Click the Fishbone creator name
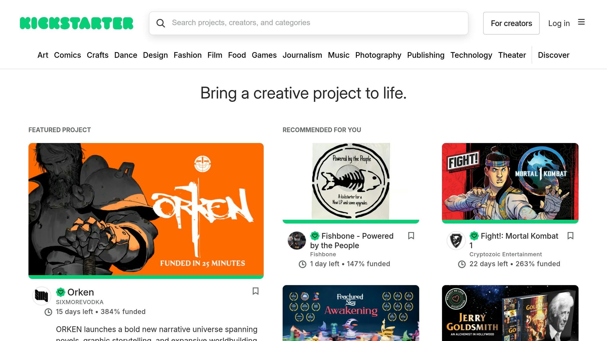The image size is (607, 341). point(323,254)
